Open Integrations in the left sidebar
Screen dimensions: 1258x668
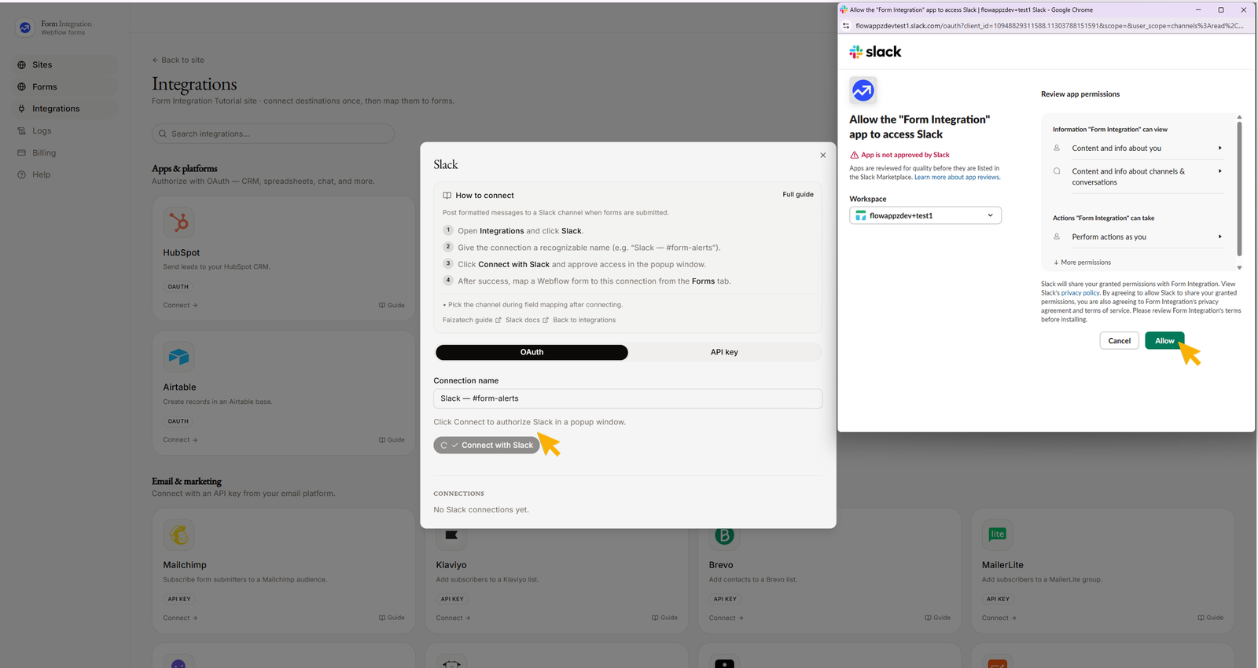(56, 108)
